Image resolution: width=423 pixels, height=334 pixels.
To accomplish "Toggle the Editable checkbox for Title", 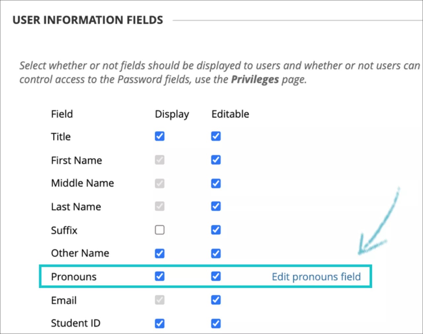I will (x=215, y=136).
